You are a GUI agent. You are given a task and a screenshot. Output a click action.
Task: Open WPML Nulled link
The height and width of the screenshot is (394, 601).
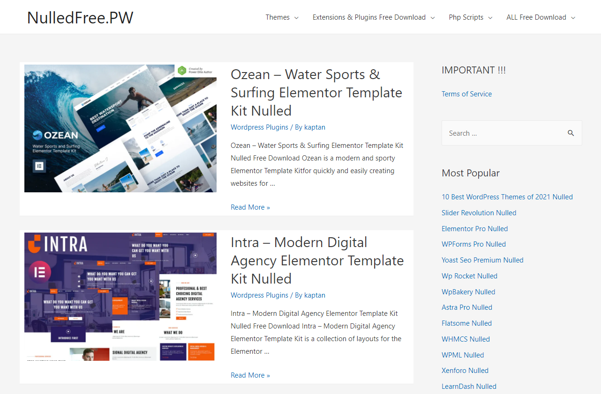pyautogui.click(x=463, y=355)
